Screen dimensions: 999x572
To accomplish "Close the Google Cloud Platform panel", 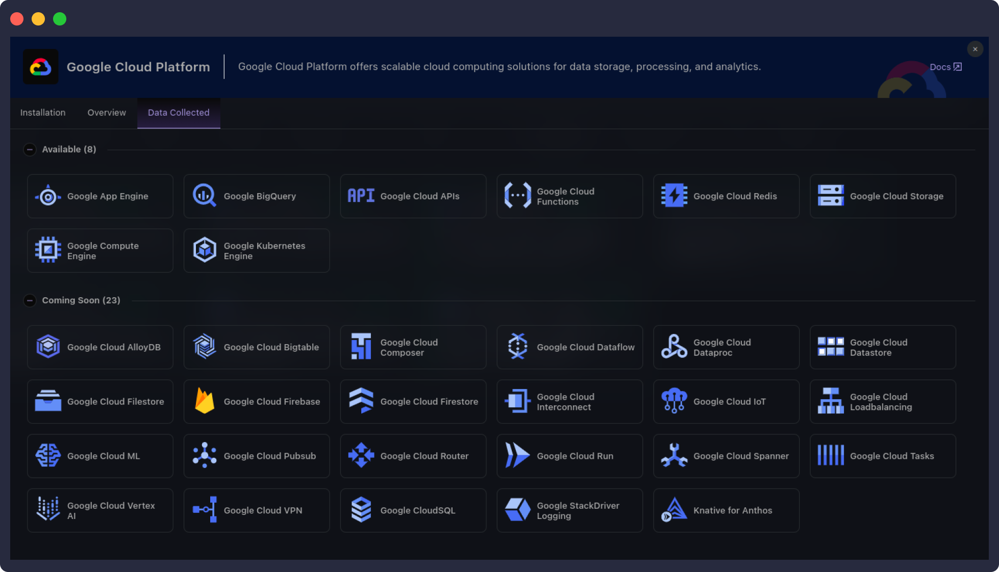I will (975, 49).
